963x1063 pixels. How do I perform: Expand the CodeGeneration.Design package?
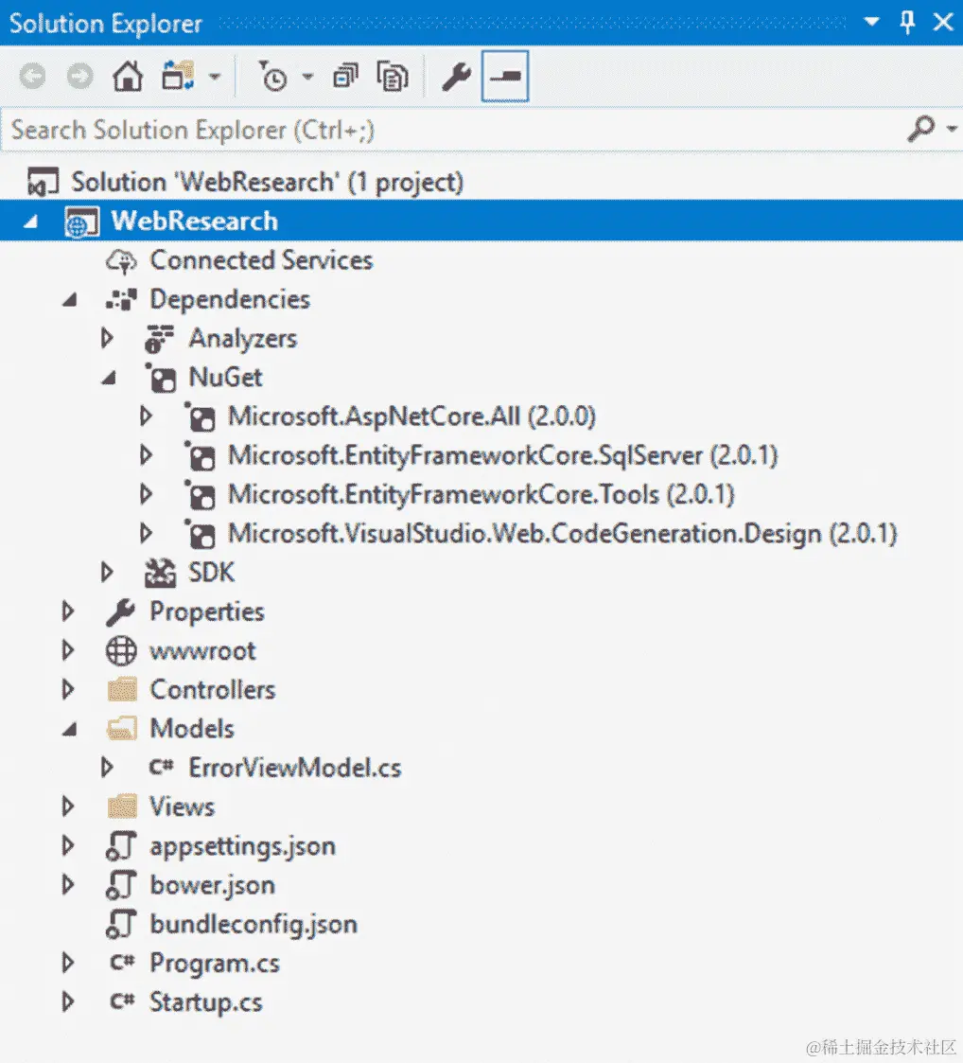pos(146,533)
